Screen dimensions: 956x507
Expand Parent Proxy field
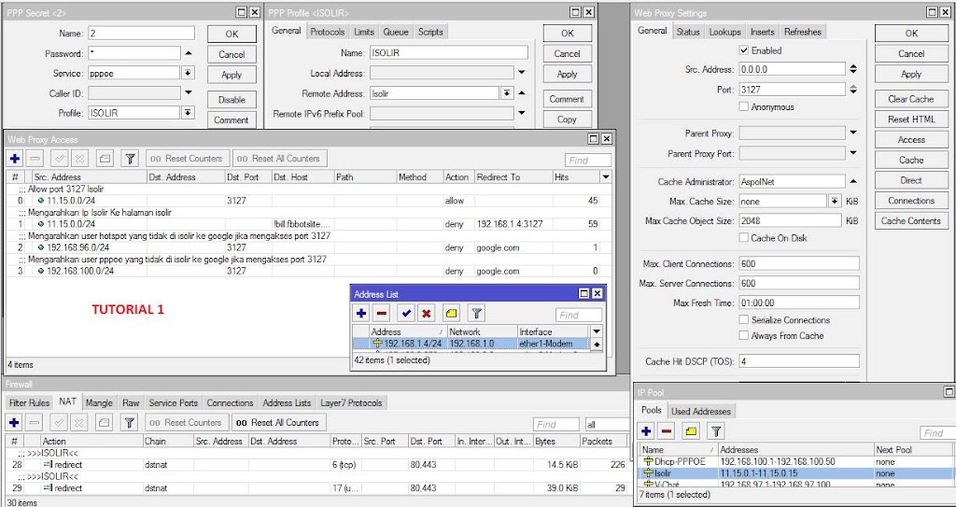point(853,133)
